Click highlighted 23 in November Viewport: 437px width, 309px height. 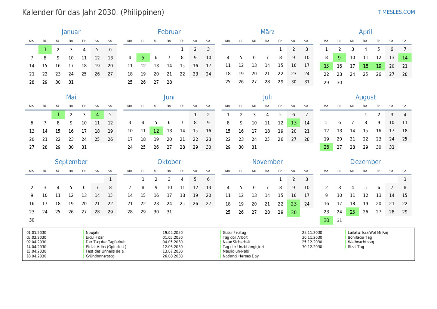coord(293,204)
